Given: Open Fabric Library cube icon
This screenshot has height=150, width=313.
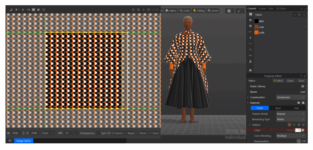Looking at the screenshot, I should coord(303,86).
